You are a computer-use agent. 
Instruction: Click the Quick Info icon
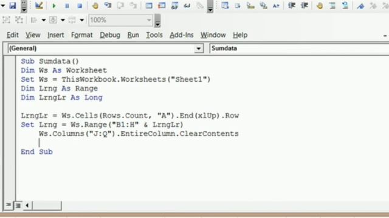tap(250, 5)
